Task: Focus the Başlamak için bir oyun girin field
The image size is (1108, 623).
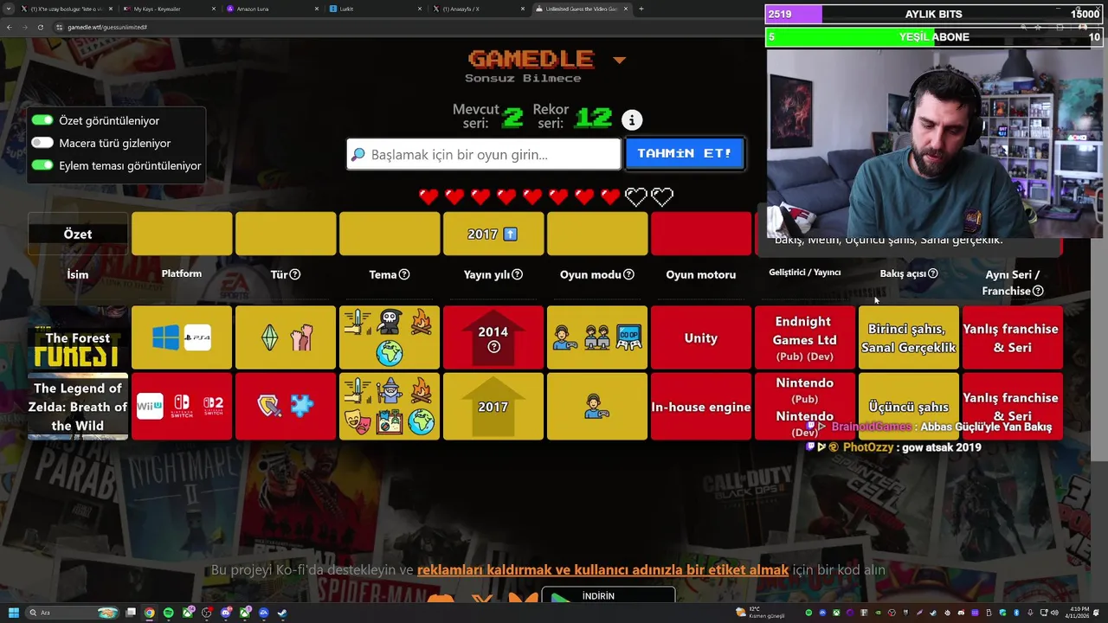Action: click(x=484, y=154)
